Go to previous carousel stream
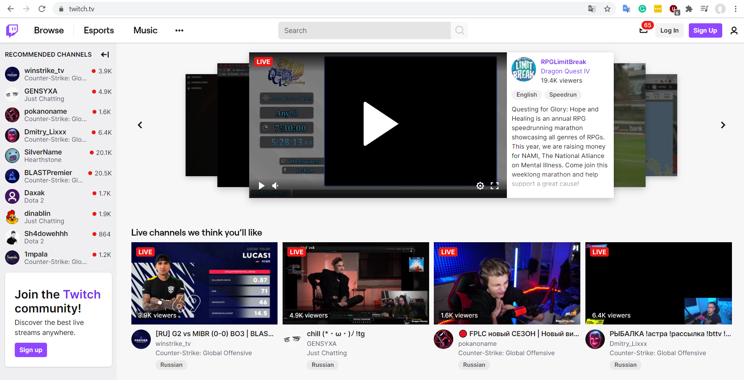Image resolution: width=744 pixels, height=380 pixels. [140, 125]
